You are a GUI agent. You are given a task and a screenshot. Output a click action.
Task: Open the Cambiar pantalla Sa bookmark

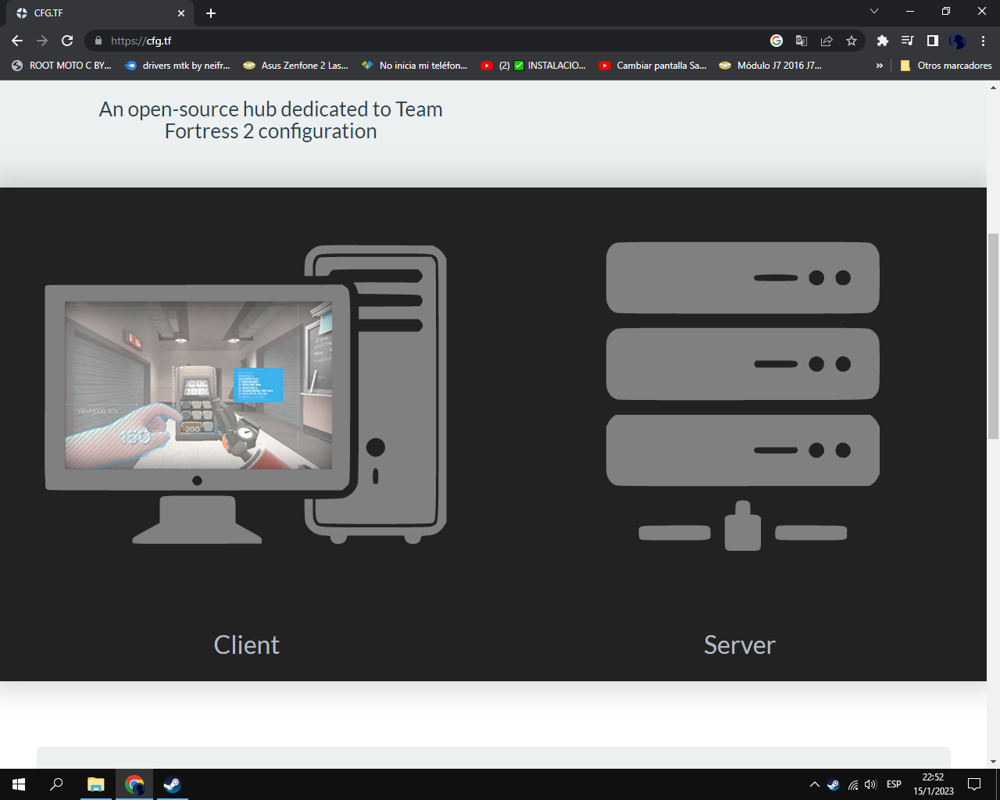[x=652, y=66]
